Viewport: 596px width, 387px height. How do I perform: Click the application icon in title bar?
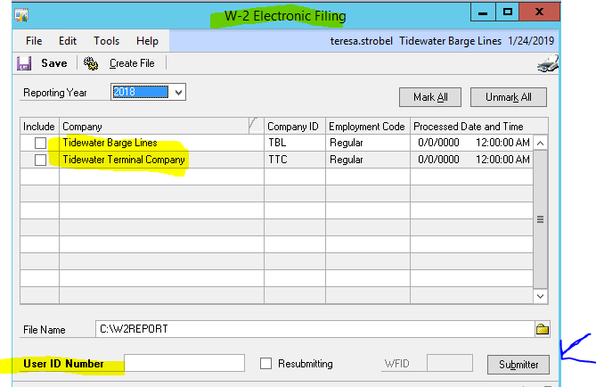click(x=21, y=15)
